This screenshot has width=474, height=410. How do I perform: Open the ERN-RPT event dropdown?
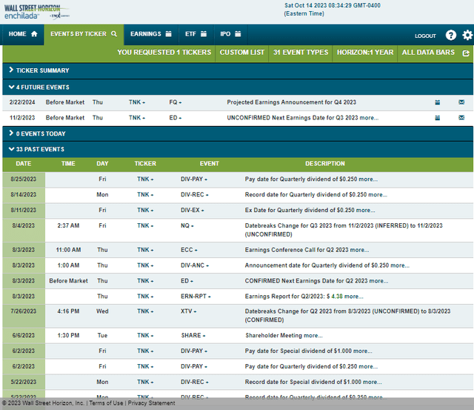[x=196, y=297]
